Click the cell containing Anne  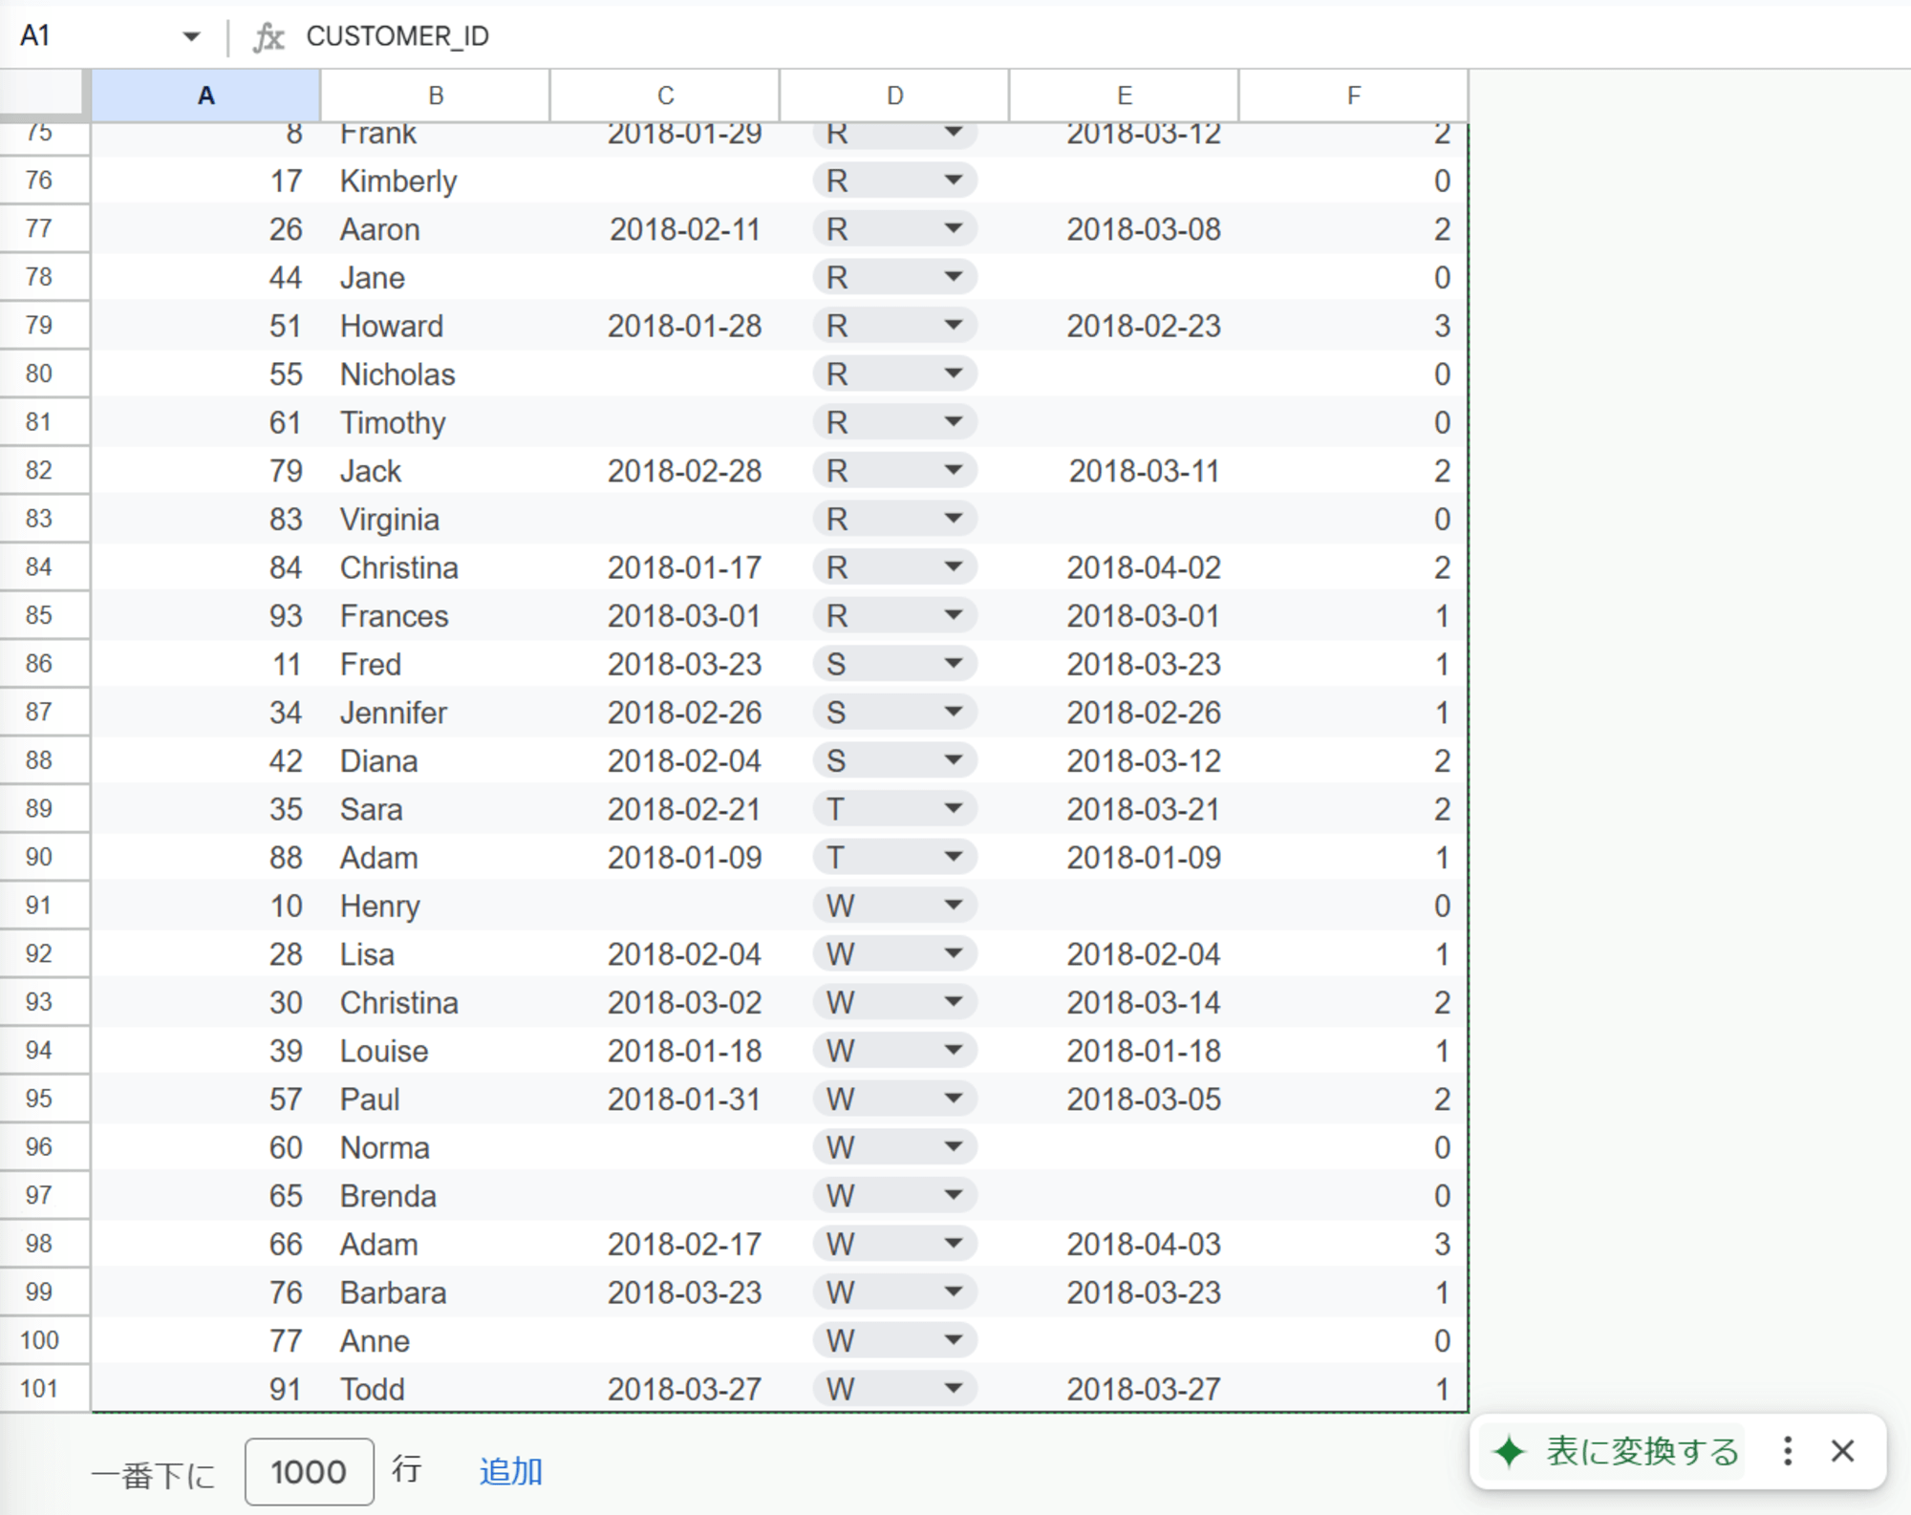click(x=436, y=1340)
